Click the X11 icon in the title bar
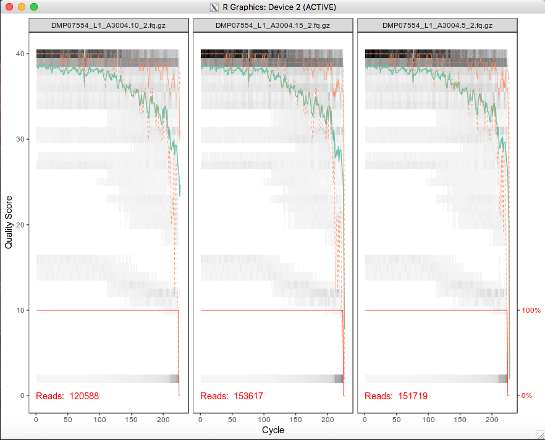This screenshot has height=440, width=545. (x=213, y=7)
